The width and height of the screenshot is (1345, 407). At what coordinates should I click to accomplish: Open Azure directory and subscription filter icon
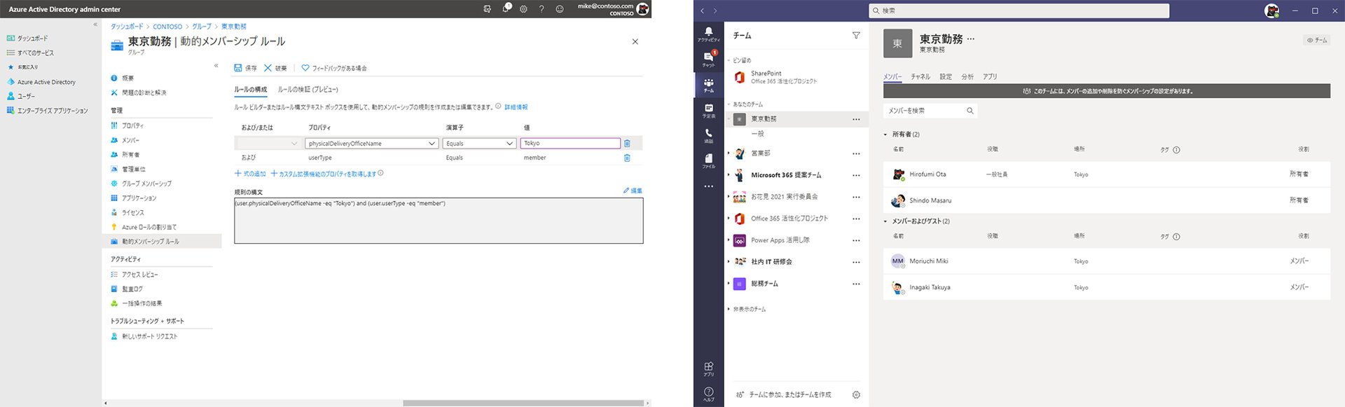coord(488,9)
